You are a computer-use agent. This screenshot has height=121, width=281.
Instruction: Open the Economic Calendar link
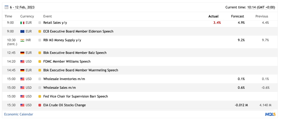tap(19, 114)
